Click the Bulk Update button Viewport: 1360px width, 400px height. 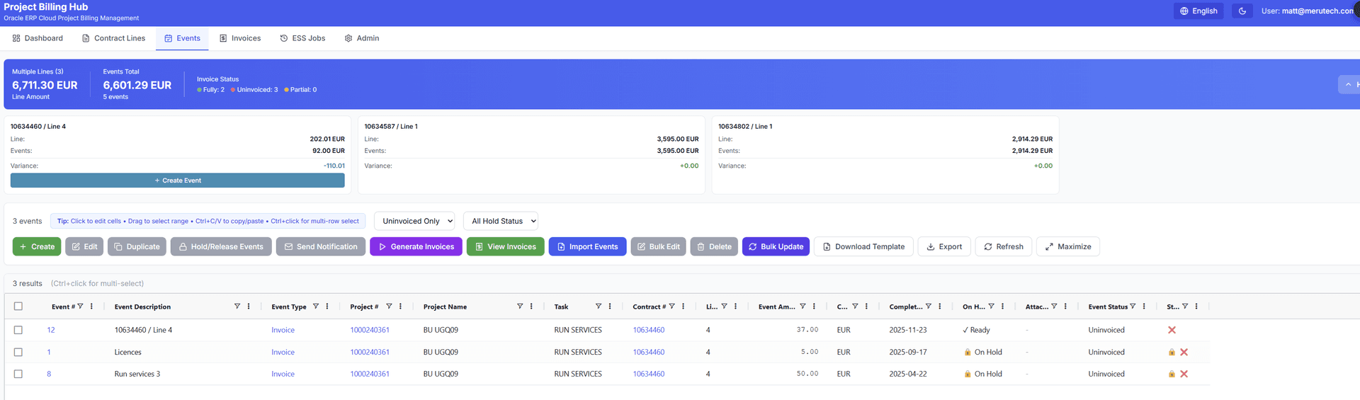[x=776, y=246]
